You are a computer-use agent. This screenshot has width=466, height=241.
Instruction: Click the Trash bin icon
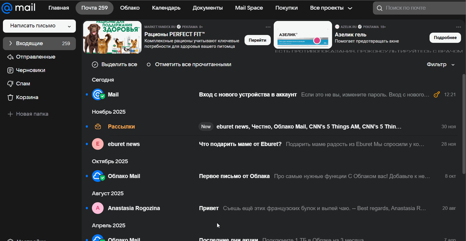tap(10, 97)
